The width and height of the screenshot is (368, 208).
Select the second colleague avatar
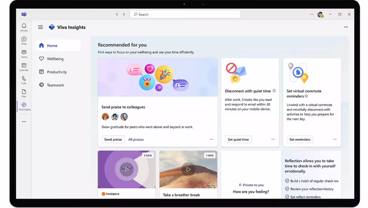pos(115,116)
